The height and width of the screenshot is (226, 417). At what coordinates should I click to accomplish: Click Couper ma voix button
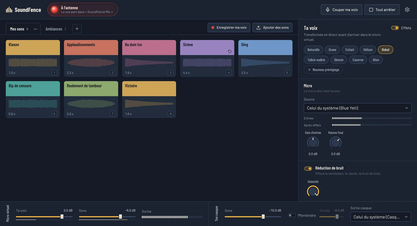[x=341, y=10]
